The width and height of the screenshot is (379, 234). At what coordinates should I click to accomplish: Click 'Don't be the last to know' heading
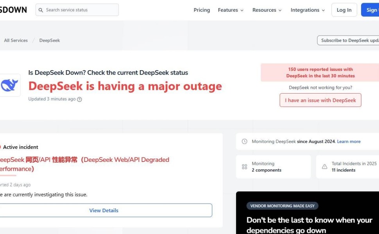pyautogui.click(x=309, y=225)
